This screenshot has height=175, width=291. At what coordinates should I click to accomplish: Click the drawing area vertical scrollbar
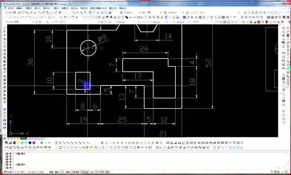pyautogui.click(x=280, y=81)
